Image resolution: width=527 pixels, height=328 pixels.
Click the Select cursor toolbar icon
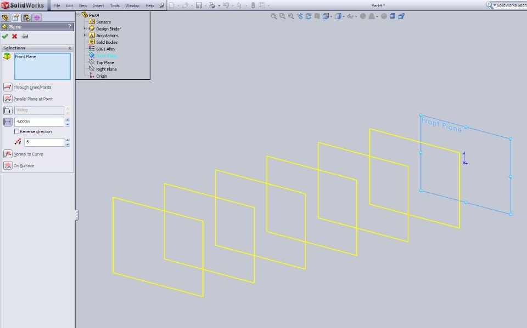[x=239, y=5]
